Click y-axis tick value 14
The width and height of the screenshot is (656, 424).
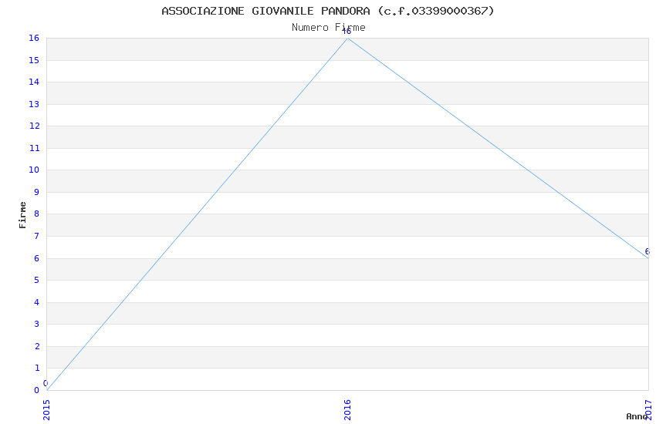click(34, 82)
